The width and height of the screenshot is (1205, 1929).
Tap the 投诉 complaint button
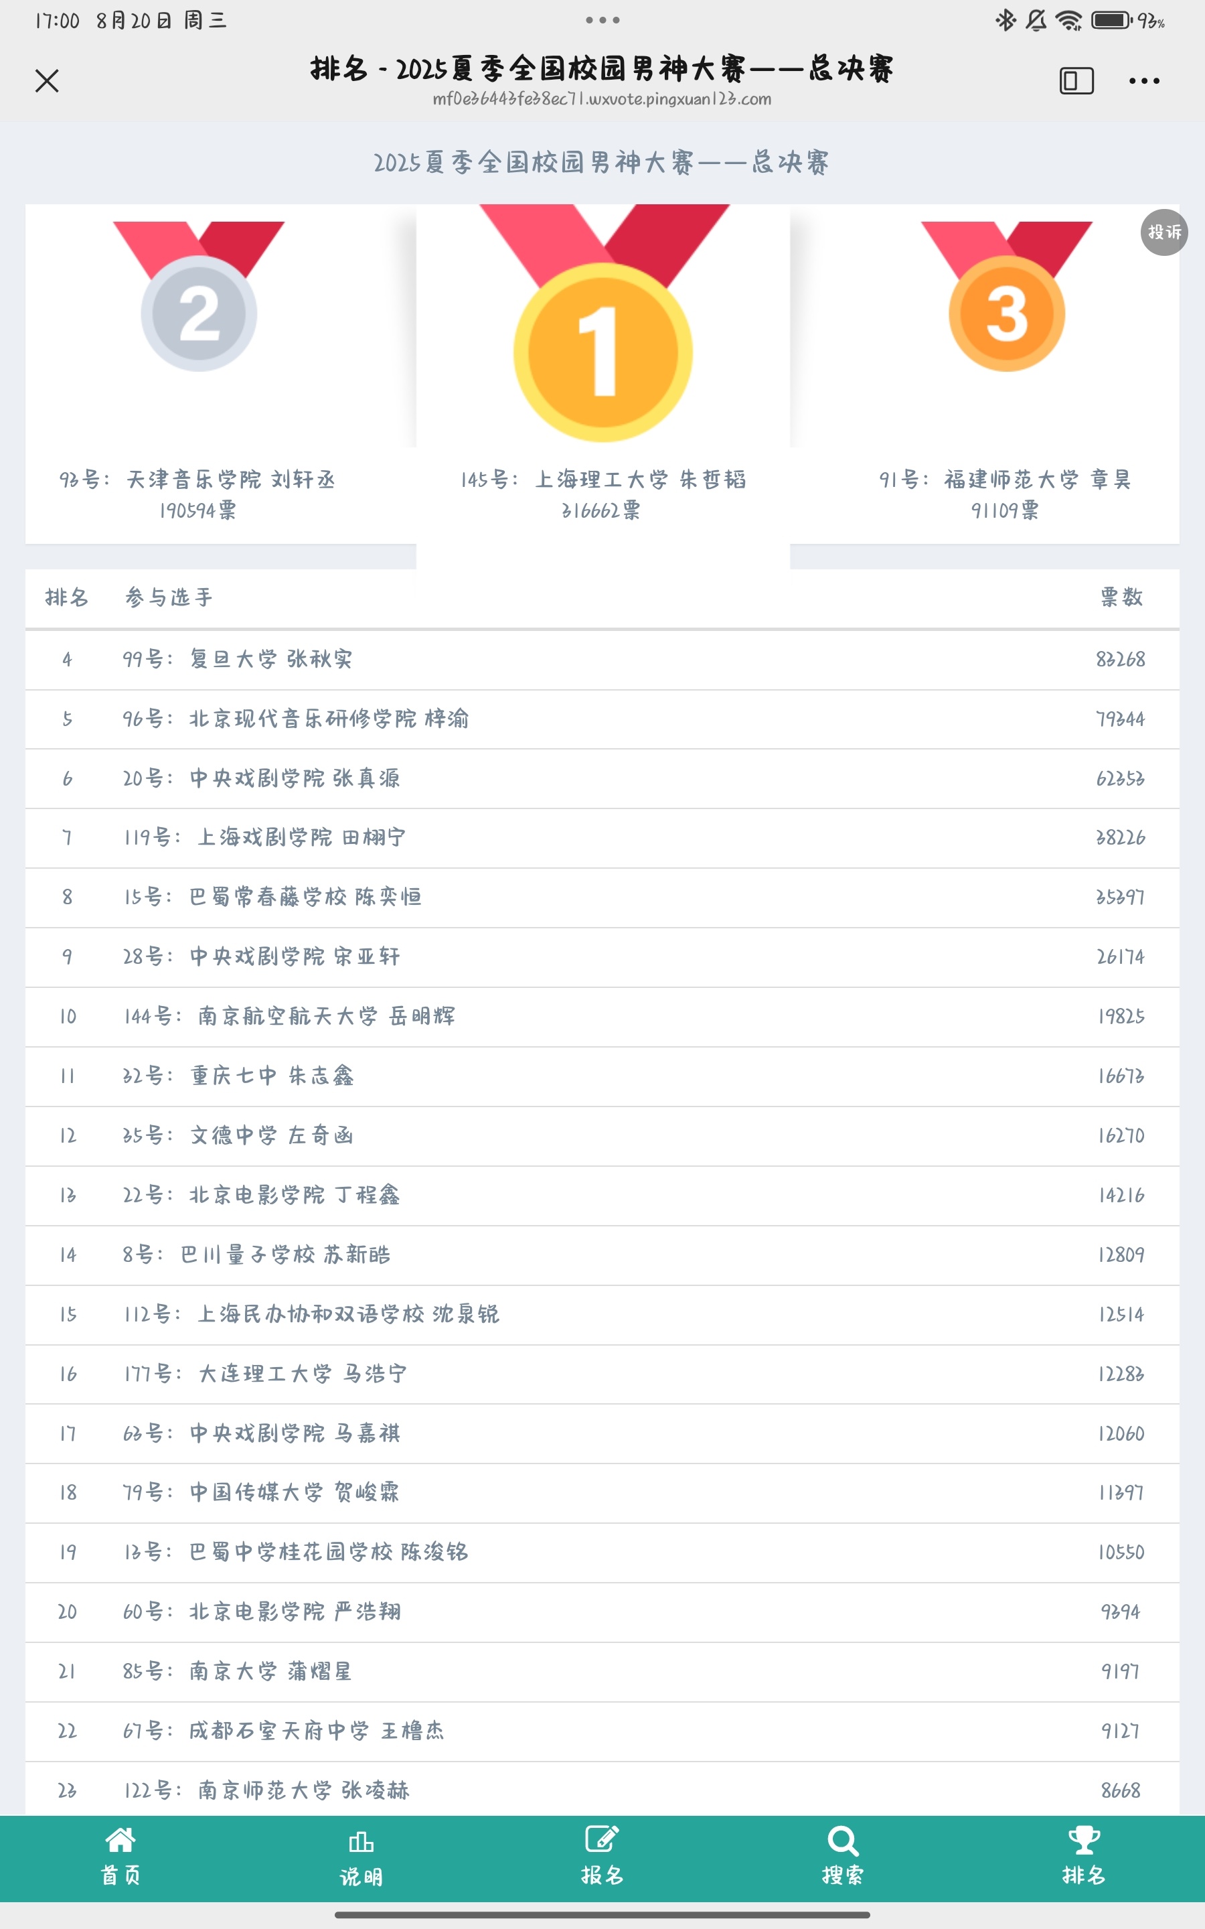tap(1163, 232)
